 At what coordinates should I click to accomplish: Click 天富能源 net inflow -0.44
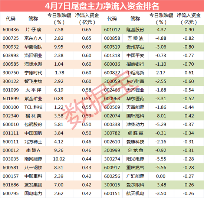point(188,107)
